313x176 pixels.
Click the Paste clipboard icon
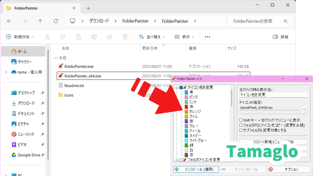(79, 37)
